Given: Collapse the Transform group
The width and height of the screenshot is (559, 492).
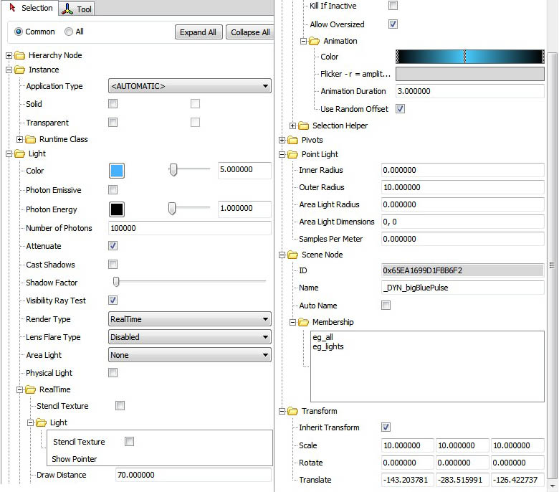Looking at the screenshot, I should [282, 412].
